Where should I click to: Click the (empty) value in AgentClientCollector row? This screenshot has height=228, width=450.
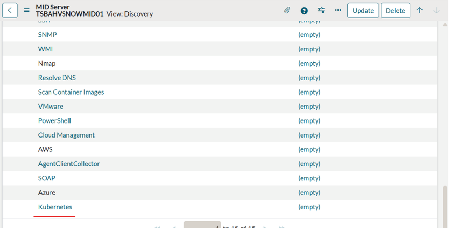(309, 164)
